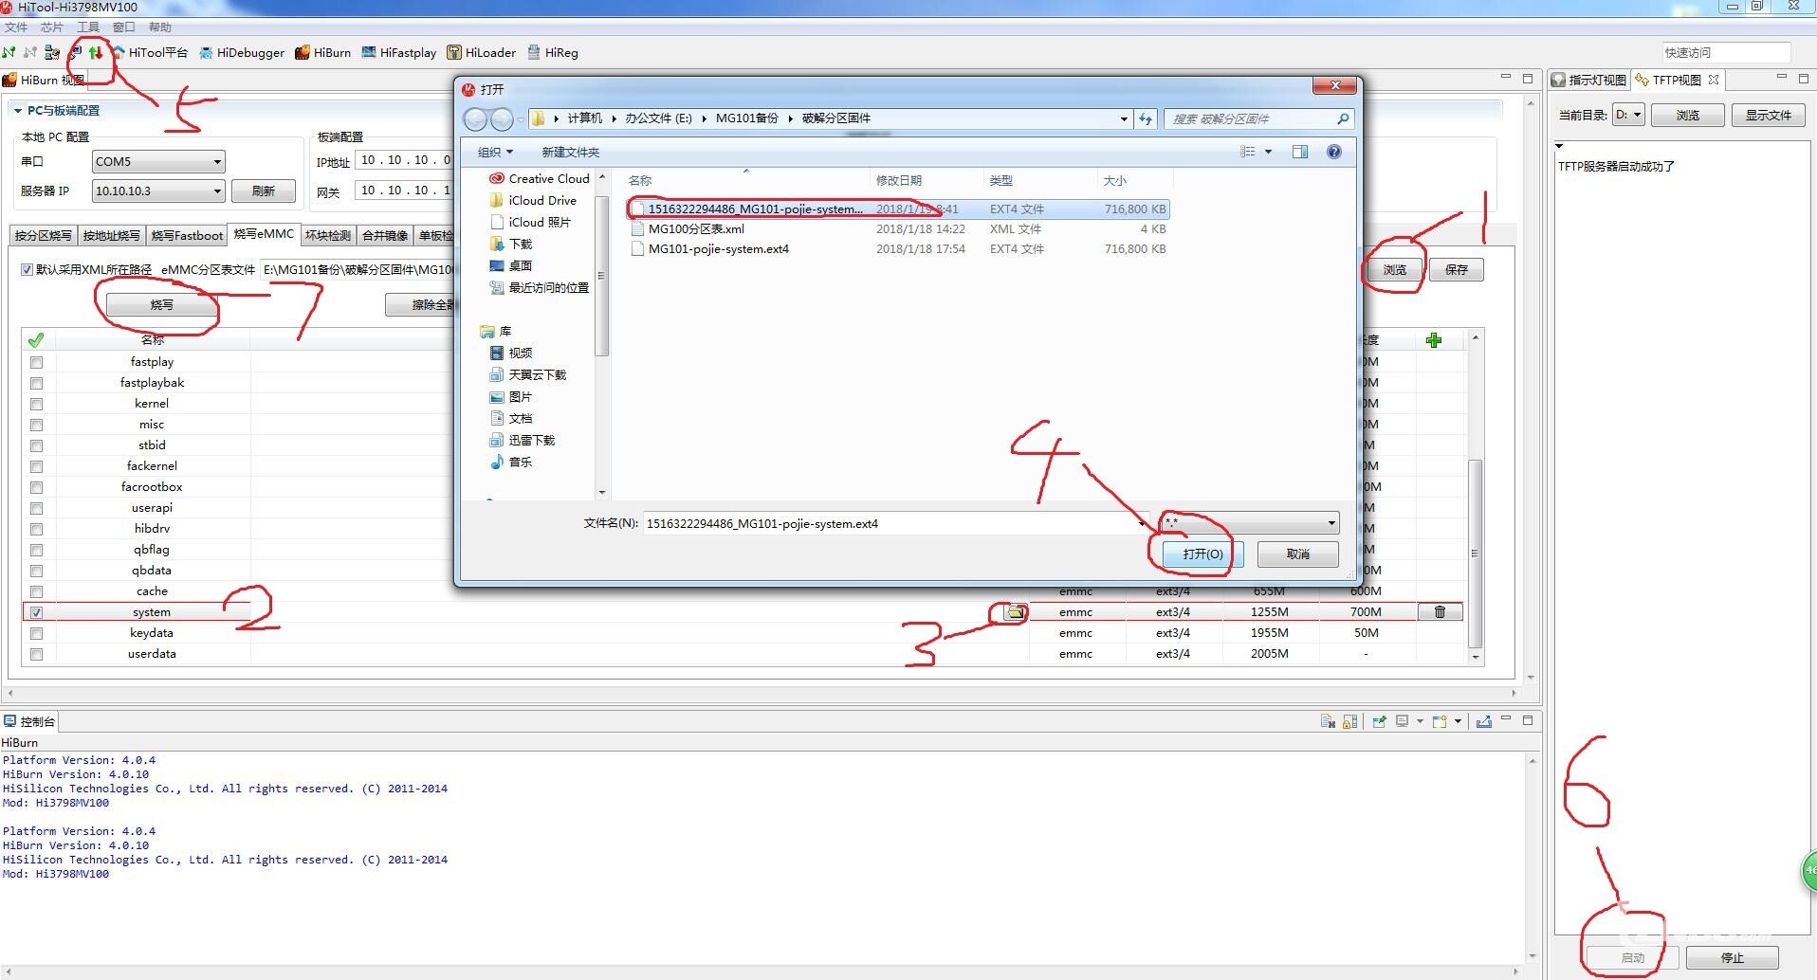The height and width of the screenshot is (980, 1817).
Task: Click the refresh icon in Open dialog
Action: [1146, 118]
